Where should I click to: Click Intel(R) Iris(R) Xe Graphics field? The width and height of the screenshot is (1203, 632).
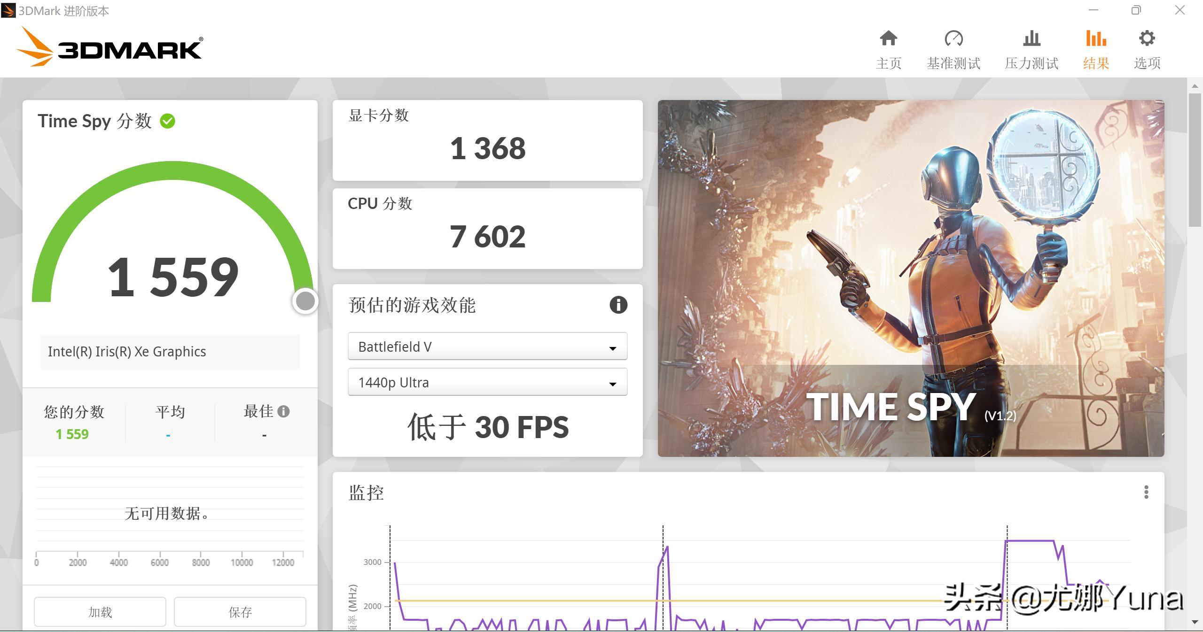click(170, 352)
